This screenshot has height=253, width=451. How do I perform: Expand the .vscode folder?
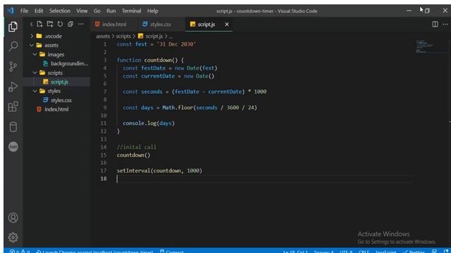point(32,36)
